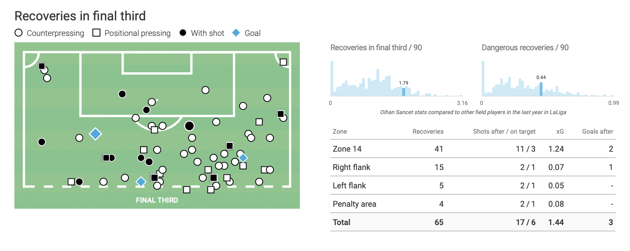Image resolution: width=630 pixels, height=251 pixels.
Task: Select the Zone 14 table row label
Action: (347, 149)
